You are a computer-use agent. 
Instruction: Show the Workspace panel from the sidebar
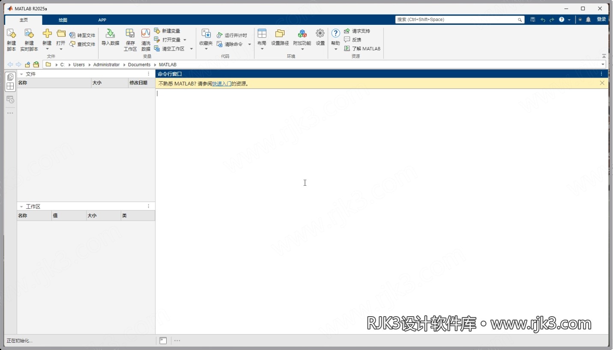(10, 86)
